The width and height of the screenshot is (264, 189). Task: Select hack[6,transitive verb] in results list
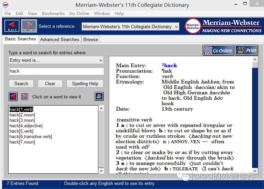click(31, 137)
